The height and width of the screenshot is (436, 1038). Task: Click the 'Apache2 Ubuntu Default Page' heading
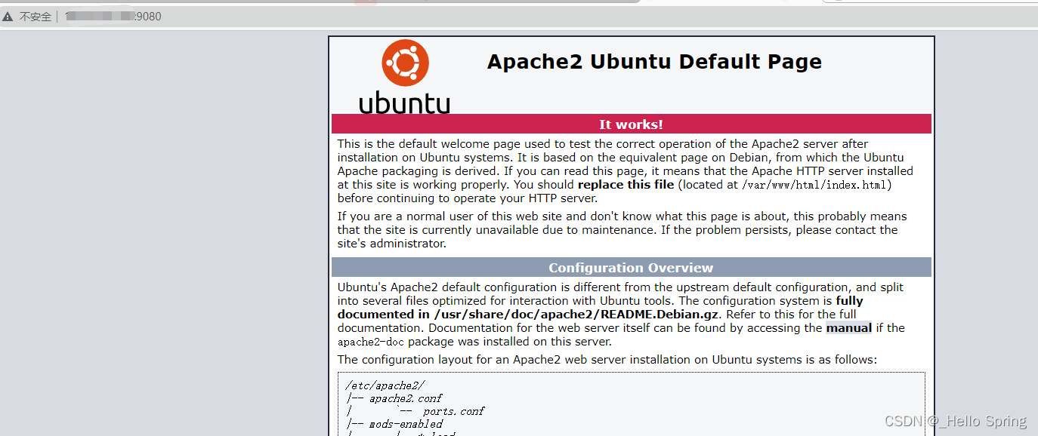[x=654, y=62]
